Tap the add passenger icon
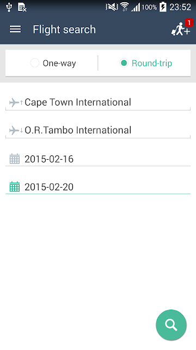This screenshot has width=196, height=350. [180, 29]
